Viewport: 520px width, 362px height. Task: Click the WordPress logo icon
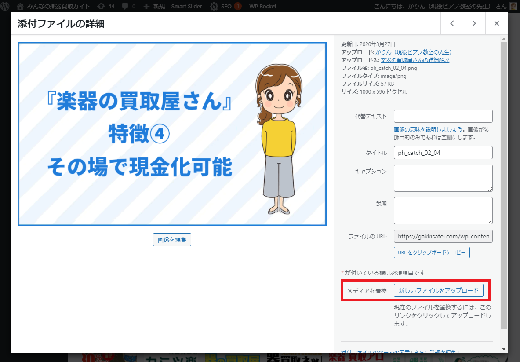5,6
